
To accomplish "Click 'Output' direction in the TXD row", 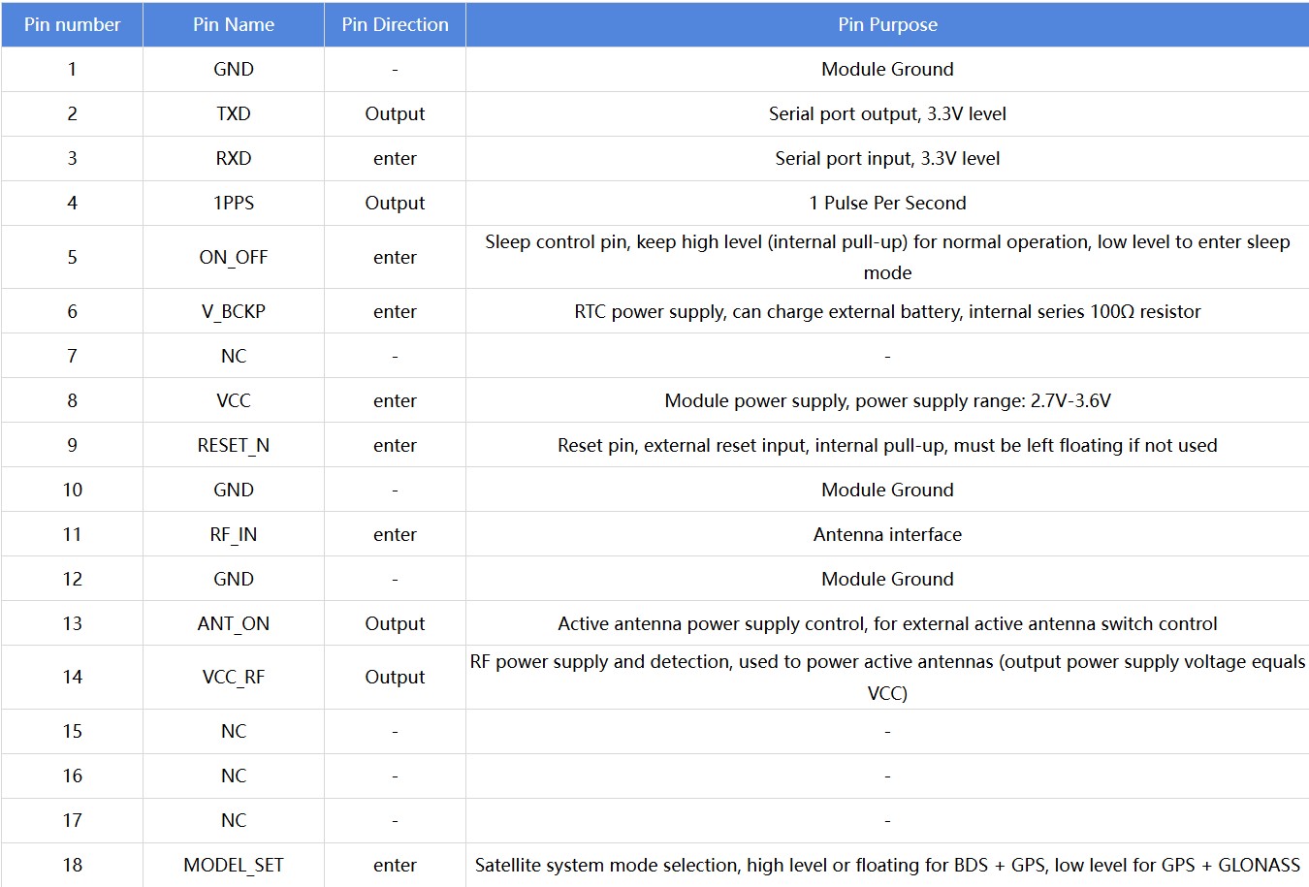I will 395,113.
